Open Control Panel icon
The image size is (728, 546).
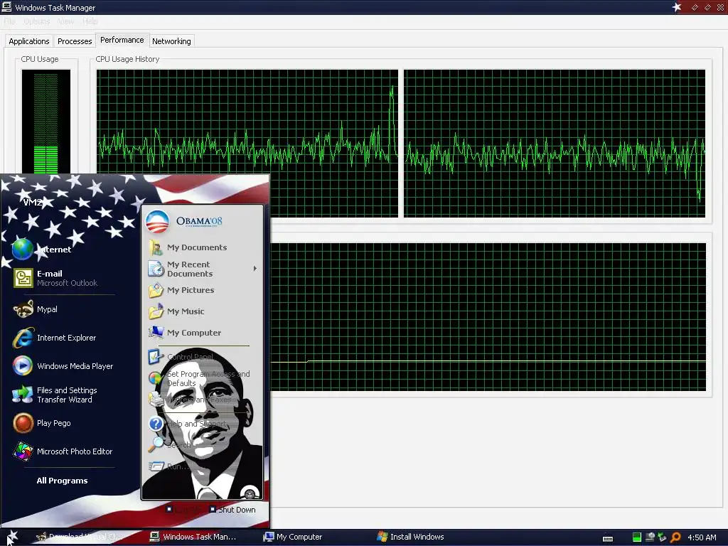pyautogui.click(x=156, y=357)
